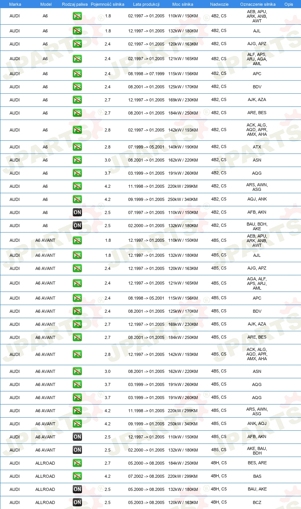Click the 'BES, ARE' engine code cell
The image size is (301, 509).
tap(257, 463)
